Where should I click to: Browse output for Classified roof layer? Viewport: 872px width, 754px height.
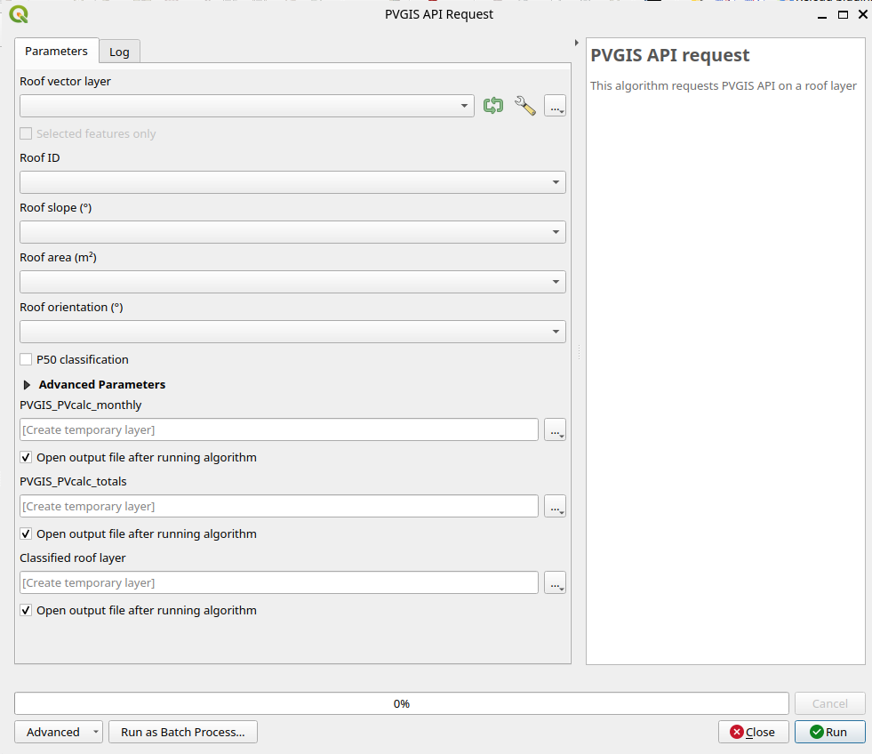click(x=555, y=583)
